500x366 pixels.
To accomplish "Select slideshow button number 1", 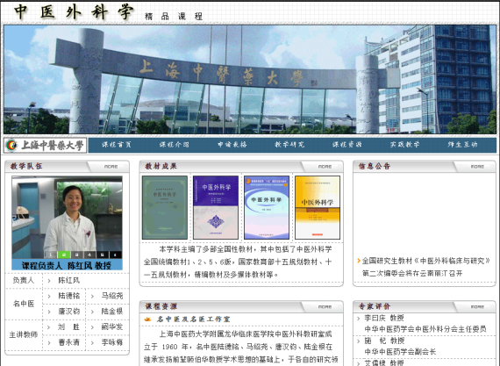I will (x=50, y=255).
